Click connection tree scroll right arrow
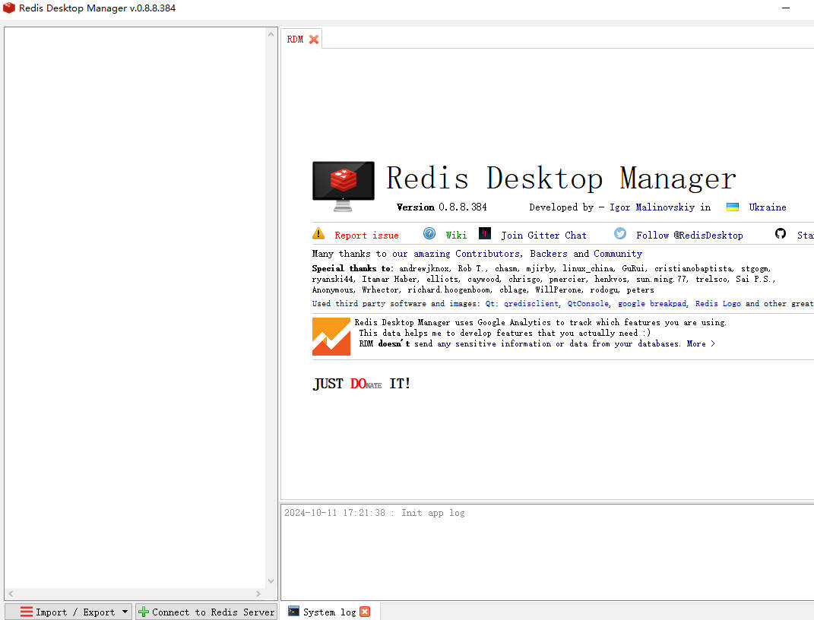 (x=258, y=593)
